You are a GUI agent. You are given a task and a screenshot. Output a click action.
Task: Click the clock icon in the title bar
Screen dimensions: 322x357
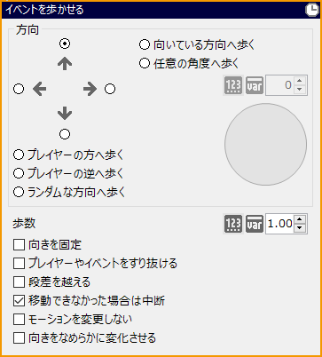pyautogui.click(x=311, y=10)
